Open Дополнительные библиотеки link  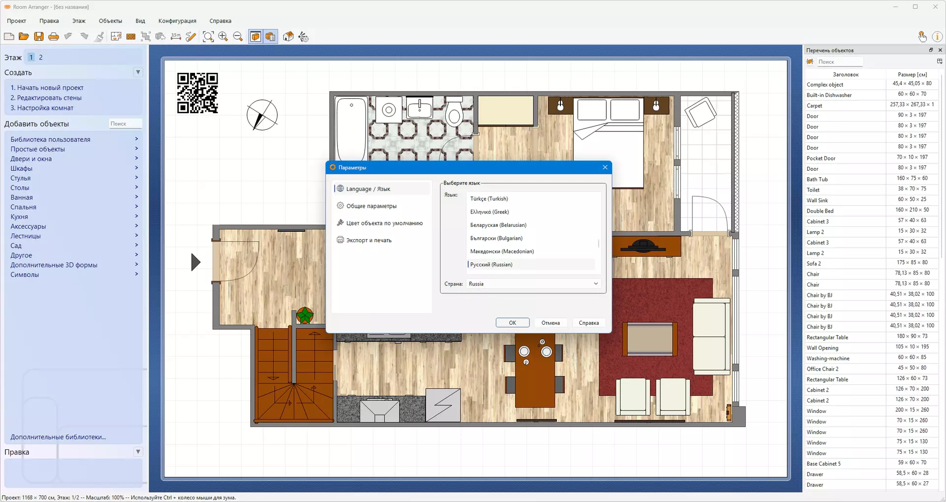click(x=58, y=437)
